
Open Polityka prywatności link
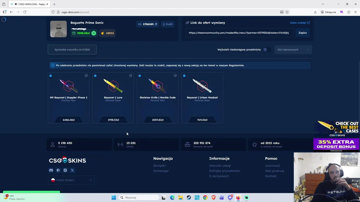tap(224, 171)
